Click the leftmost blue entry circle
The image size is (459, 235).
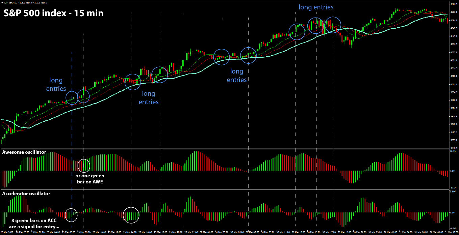pyautogui.click(x=72, y=98)
